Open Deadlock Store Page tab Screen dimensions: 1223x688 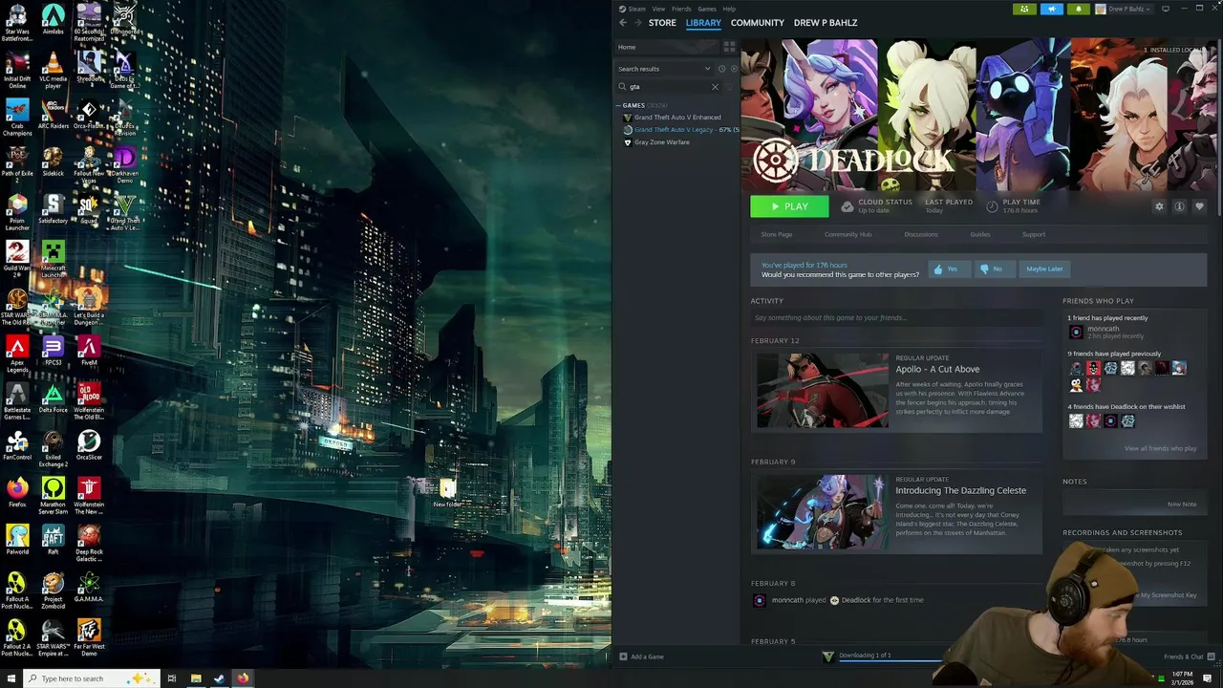point(777,234)
